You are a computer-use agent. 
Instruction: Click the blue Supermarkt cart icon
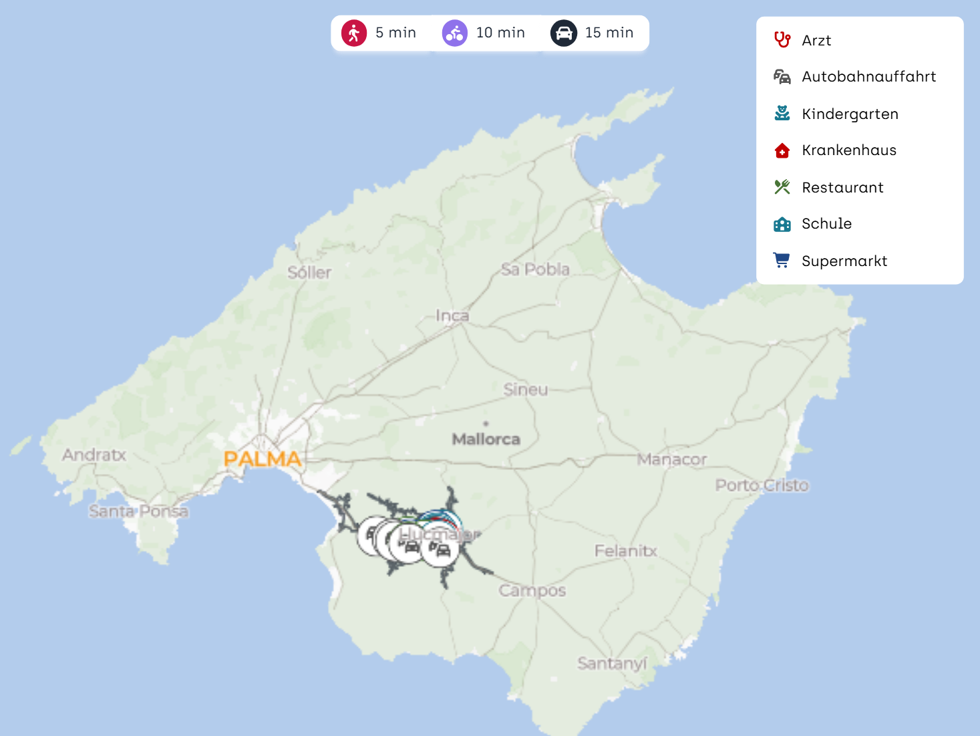click(782, 261)
